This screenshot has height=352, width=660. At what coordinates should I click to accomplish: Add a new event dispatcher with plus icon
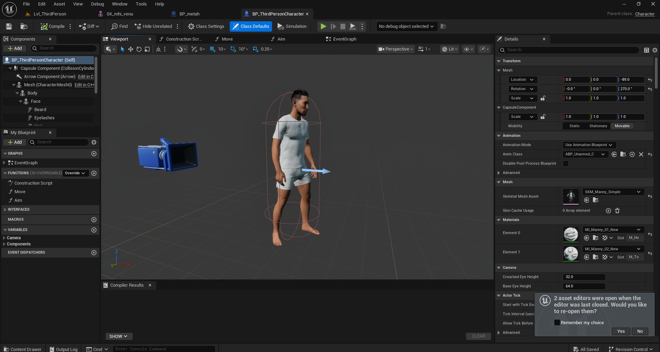coord(94,253)
